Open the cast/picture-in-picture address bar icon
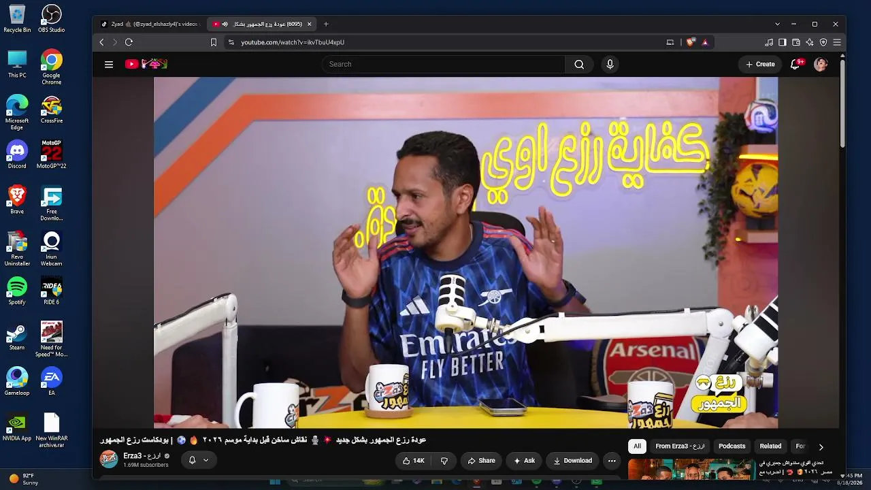The height and width of the screenshot is (490, 871). coord(670,42)
